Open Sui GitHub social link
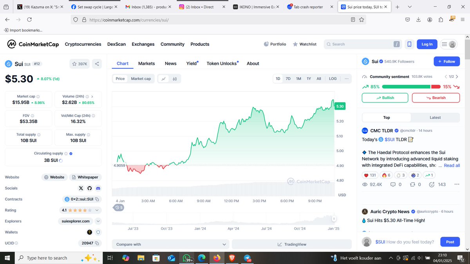Image resolution: width=470 pixels, height=264 pixels. [x=90, y=188]
